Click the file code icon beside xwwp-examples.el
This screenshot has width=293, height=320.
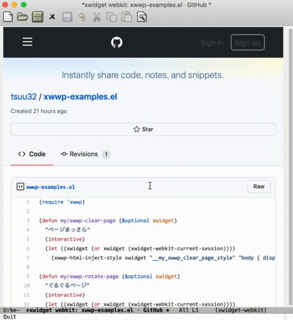[x=20, y=187]
